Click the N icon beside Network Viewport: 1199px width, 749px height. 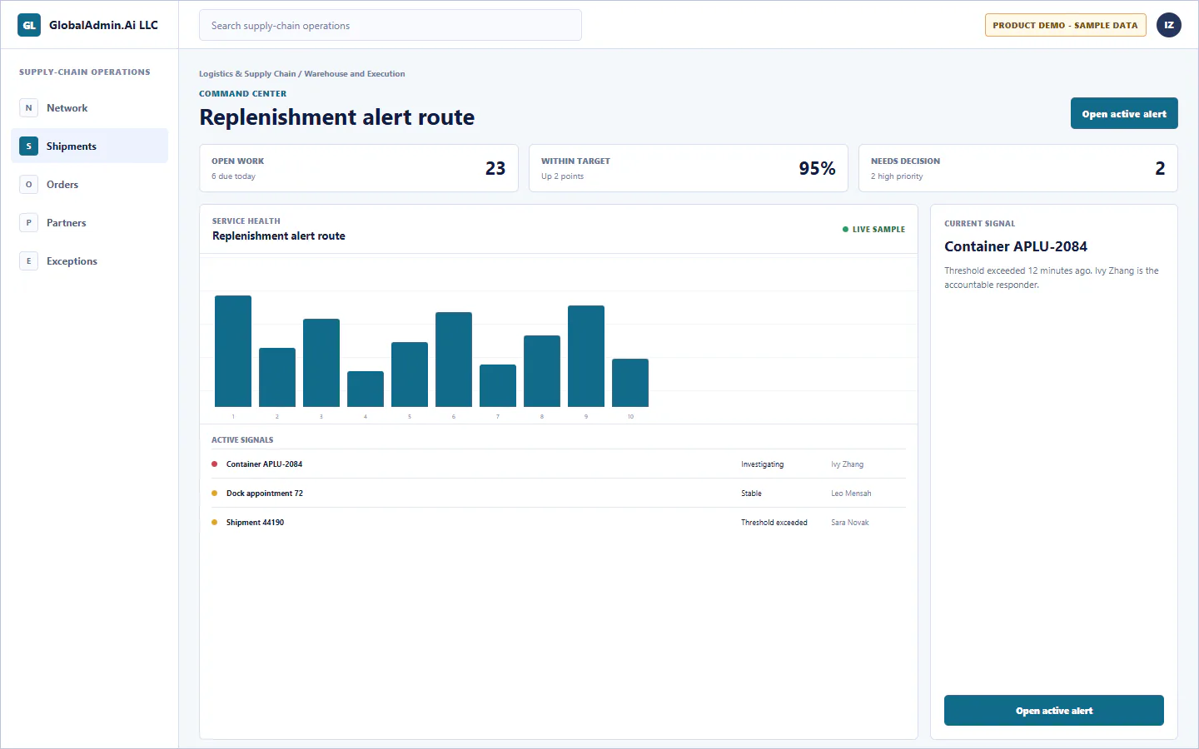[x=28, y=108]
